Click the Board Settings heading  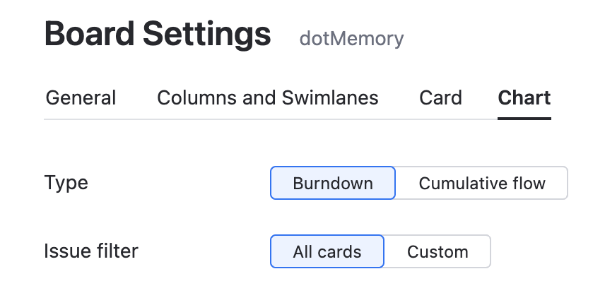pyautogui.click(x=158, y=34)
